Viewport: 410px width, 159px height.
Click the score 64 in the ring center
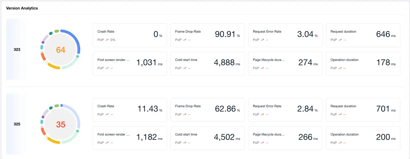click(61, 50)
